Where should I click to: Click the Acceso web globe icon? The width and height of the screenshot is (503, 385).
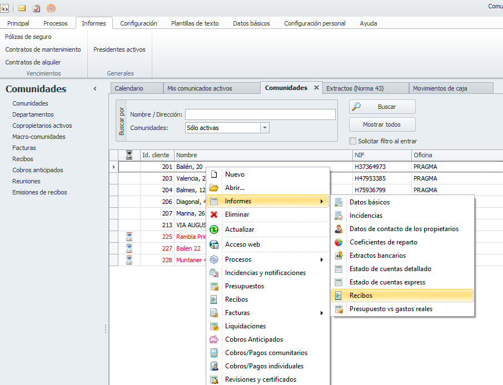pyautogui.click(x=214, y=244)
